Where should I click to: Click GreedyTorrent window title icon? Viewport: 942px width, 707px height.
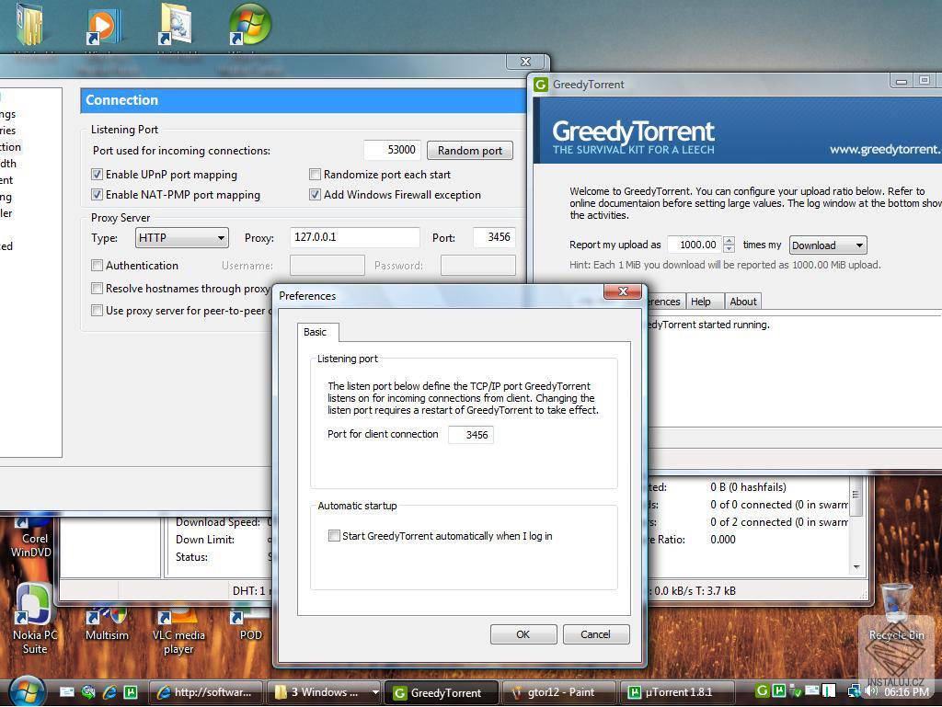click(541, 85)
